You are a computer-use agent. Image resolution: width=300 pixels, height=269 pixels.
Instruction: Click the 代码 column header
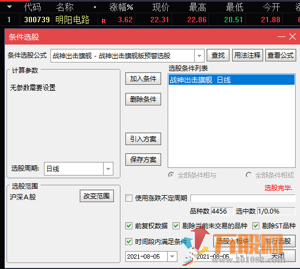click(33, 7)
